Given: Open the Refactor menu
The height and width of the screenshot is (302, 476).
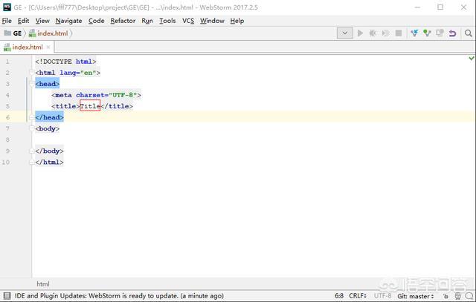Looking at the screenshot, I should click(123, 21).
